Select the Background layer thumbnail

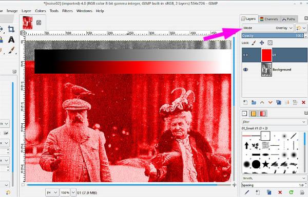click(266, 70)
